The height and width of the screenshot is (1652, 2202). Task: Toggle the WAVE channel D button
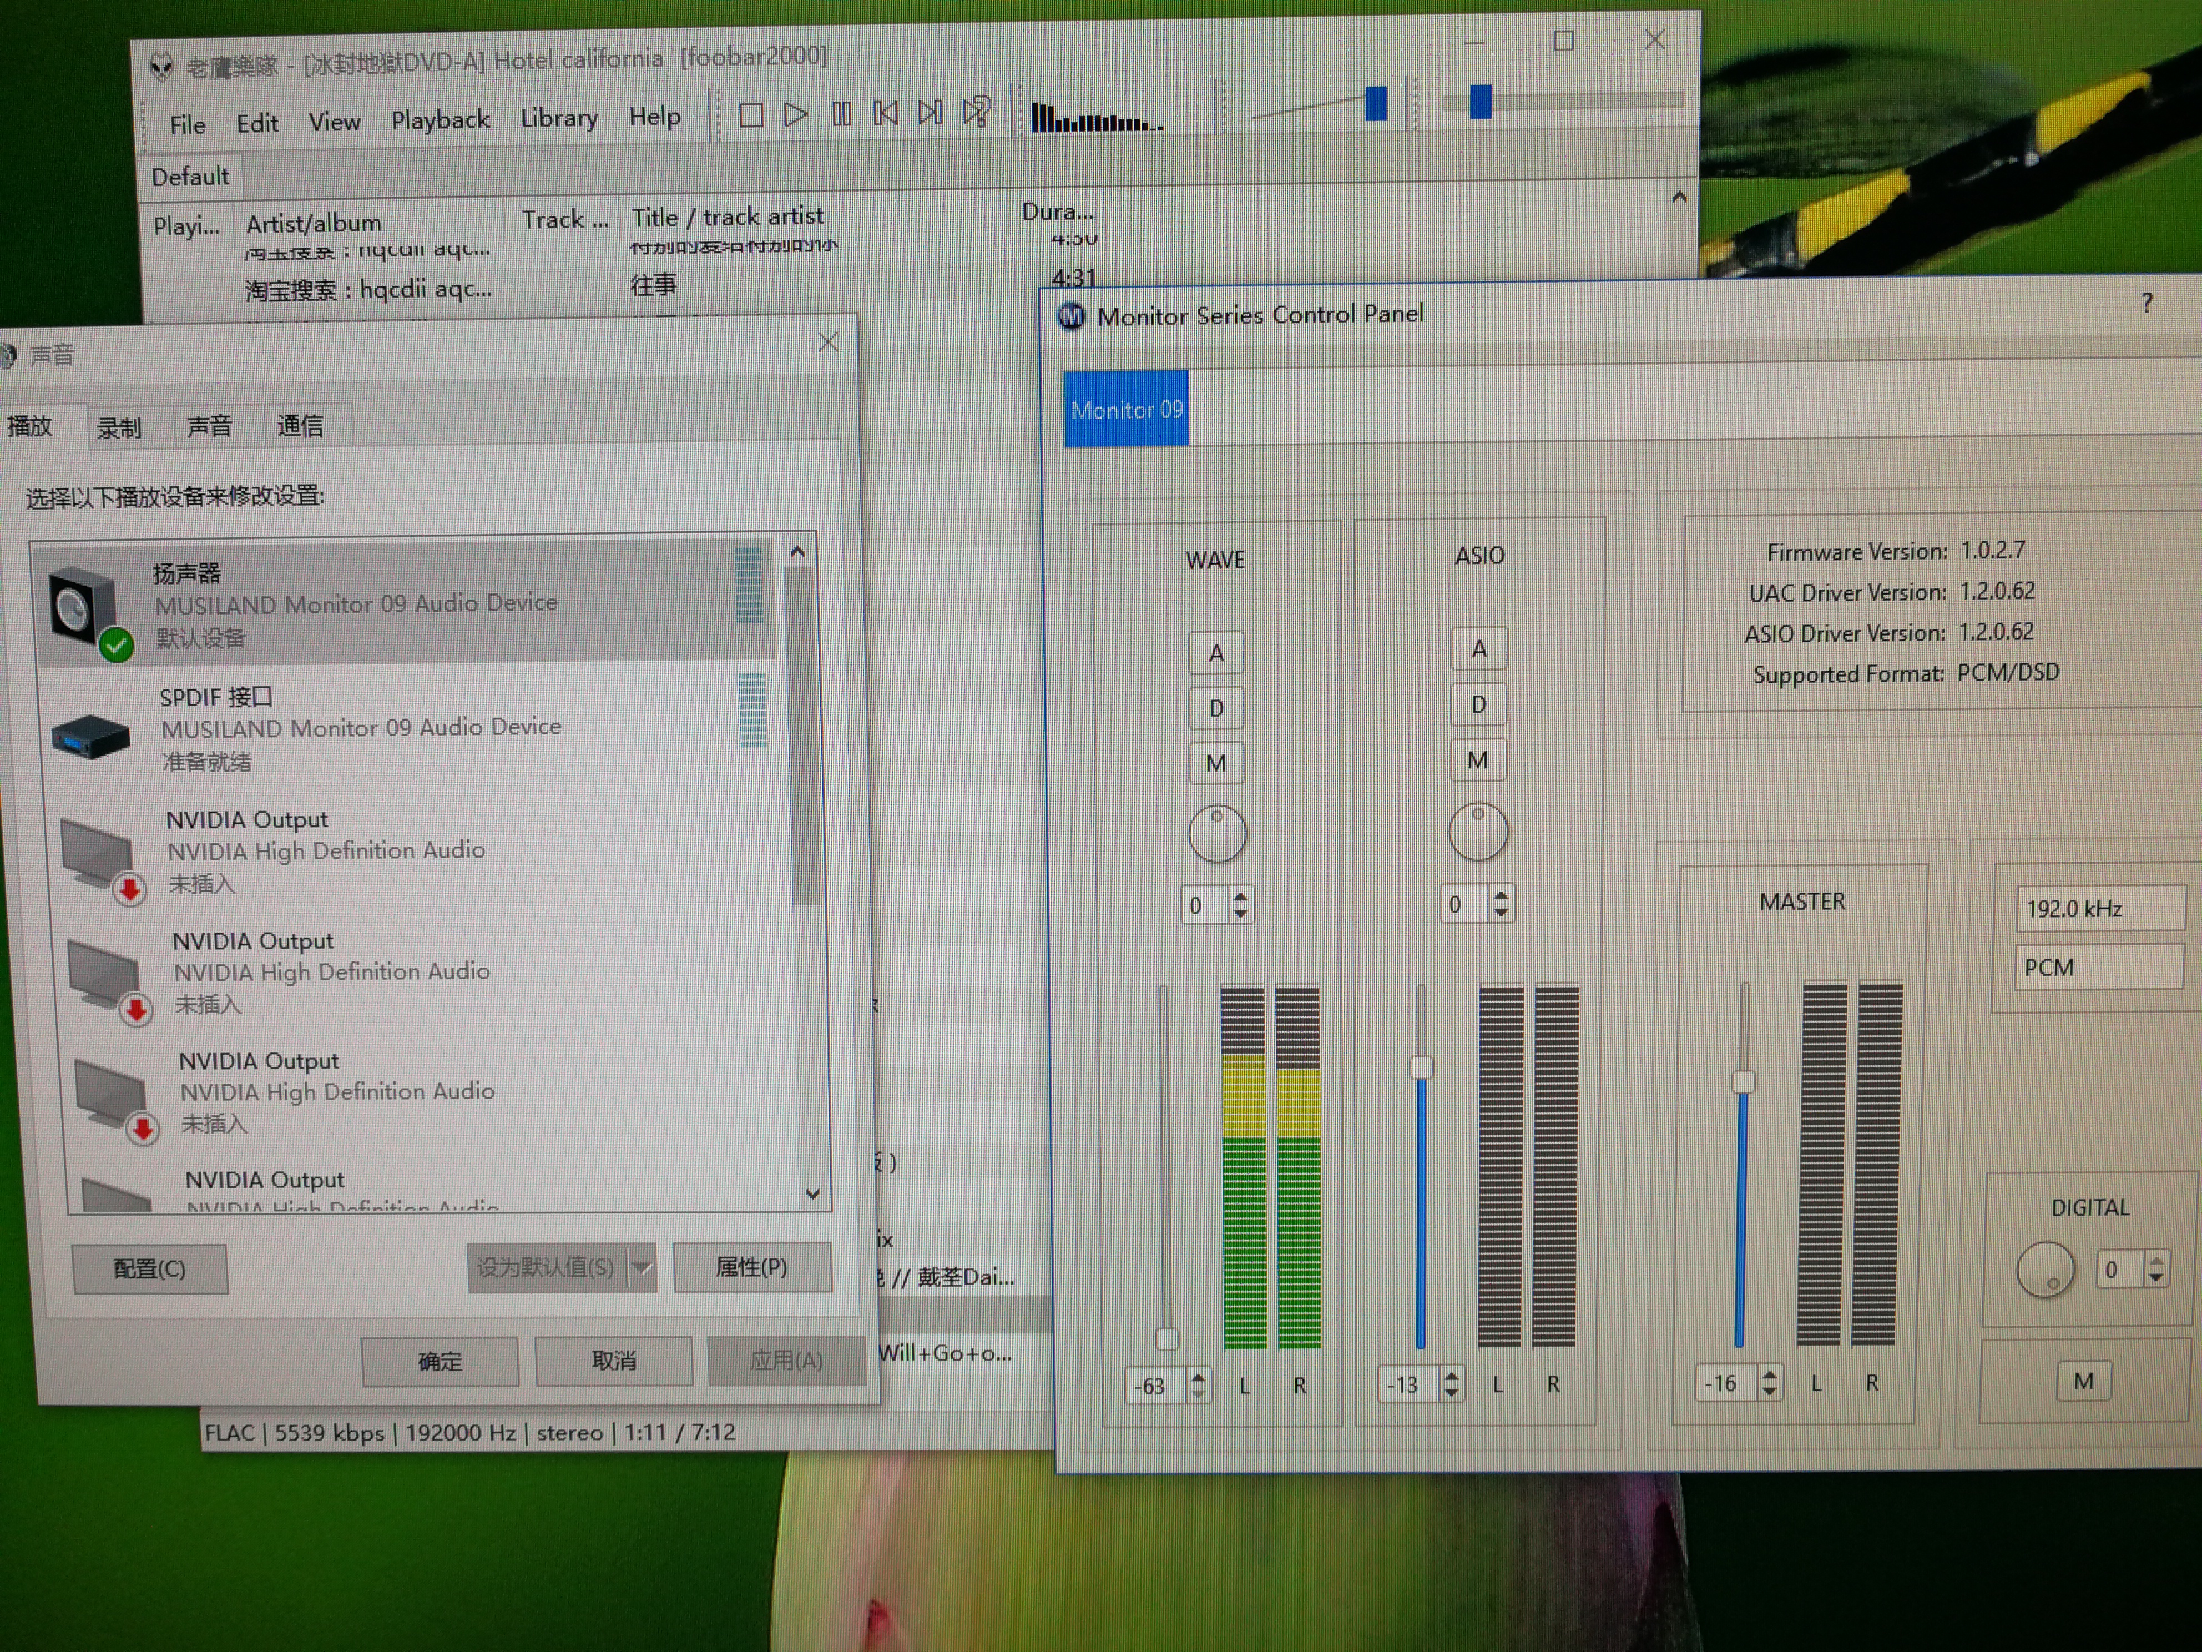point(1215,708)
